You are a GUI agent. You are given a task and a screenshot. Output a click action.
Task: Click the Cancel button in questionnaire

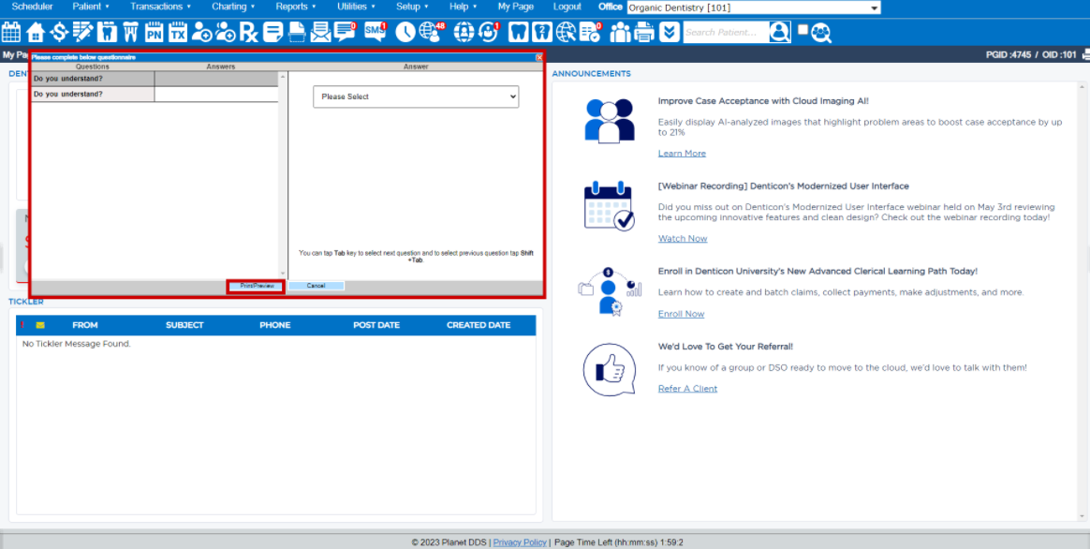(x=317, y=286)
